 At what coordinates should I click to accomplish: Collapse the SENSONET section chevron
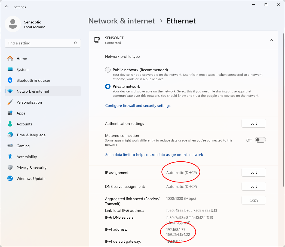tap(271, 40)
